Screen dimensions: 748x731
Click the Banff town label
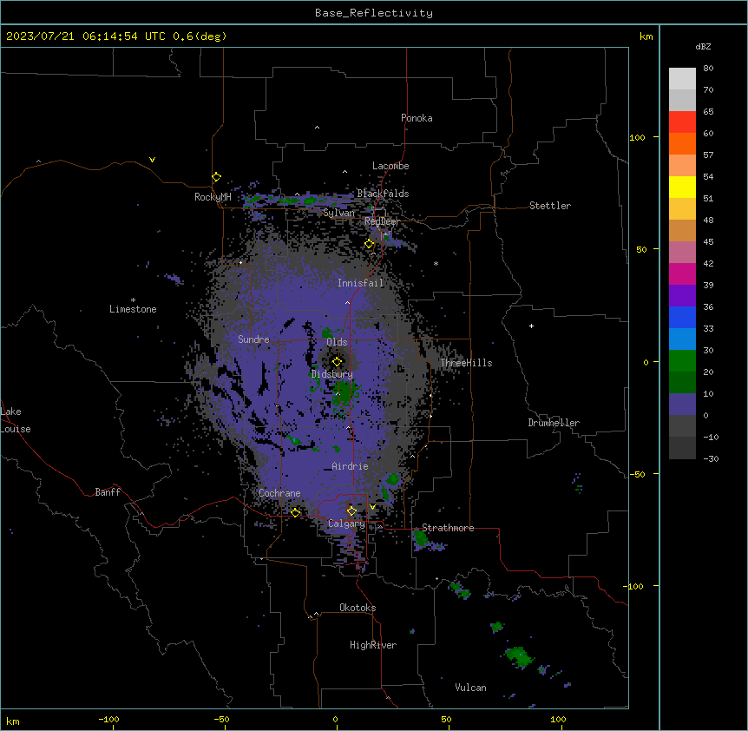click(x=108, y=492)
